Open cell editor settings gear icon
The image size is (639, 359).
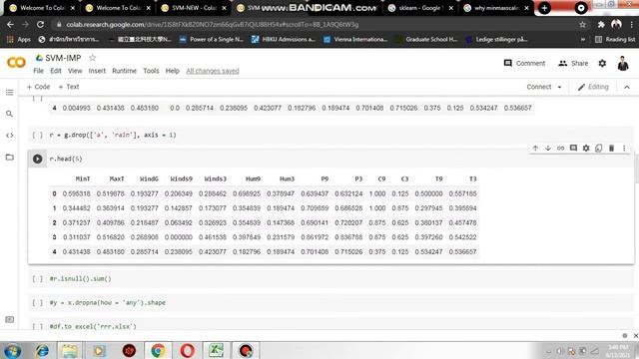coord(586,149)
